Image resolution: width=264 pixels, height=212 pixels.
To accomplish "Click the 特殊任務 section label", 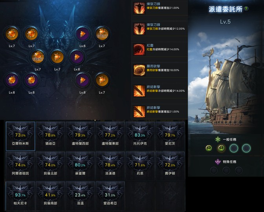I will click(229, 162).
